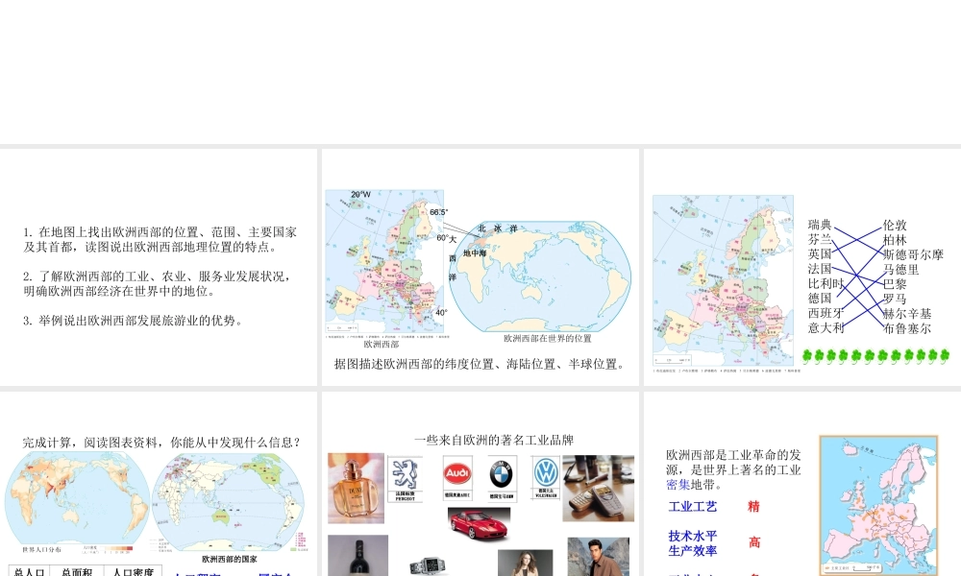Click the red character 精
Viewport: 961px width, 576px height.
pyautogui.click(x=753, y=506)
